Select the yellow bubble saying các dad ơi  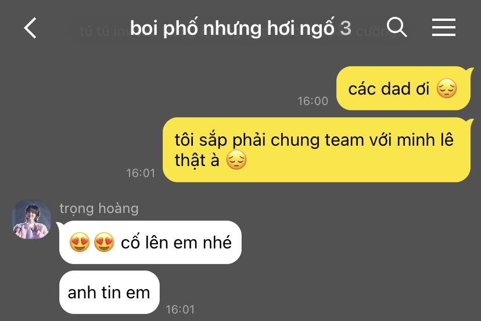click(x=403, y=88)
